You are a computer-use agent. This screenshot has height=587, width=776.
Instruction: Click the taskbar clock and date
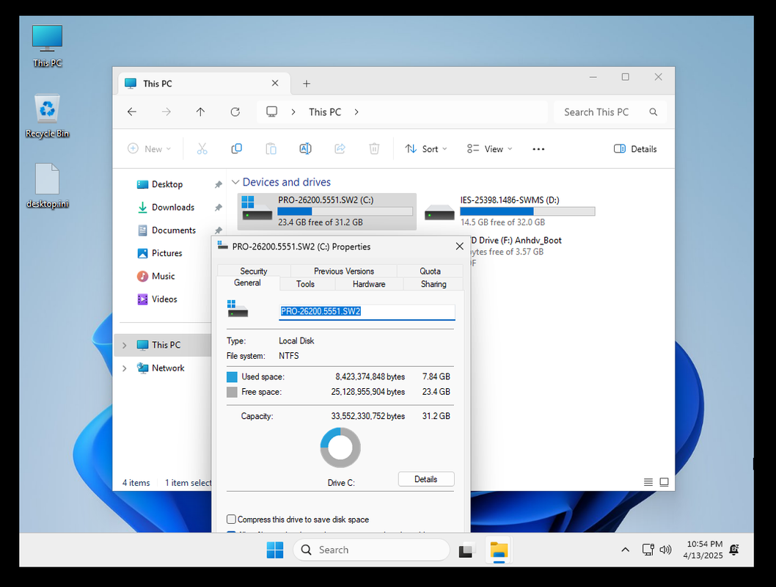click(x=703, y=550)
